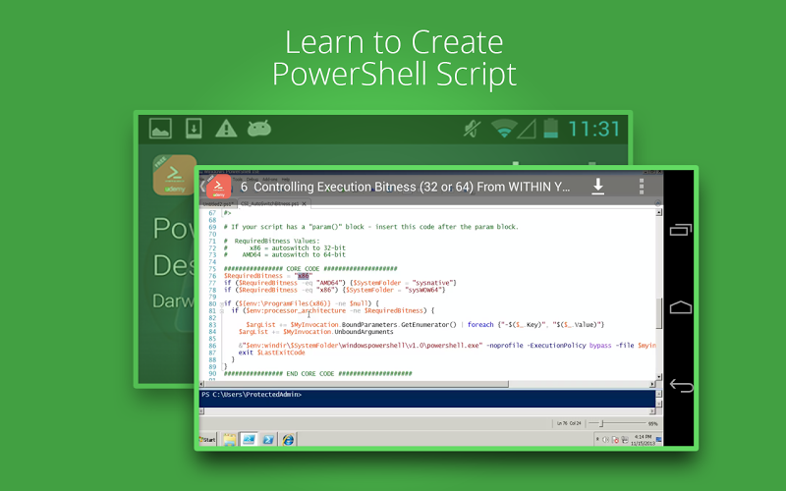Tap the Wi-Fi signal icon
The image size is (786, 491).
503,129
